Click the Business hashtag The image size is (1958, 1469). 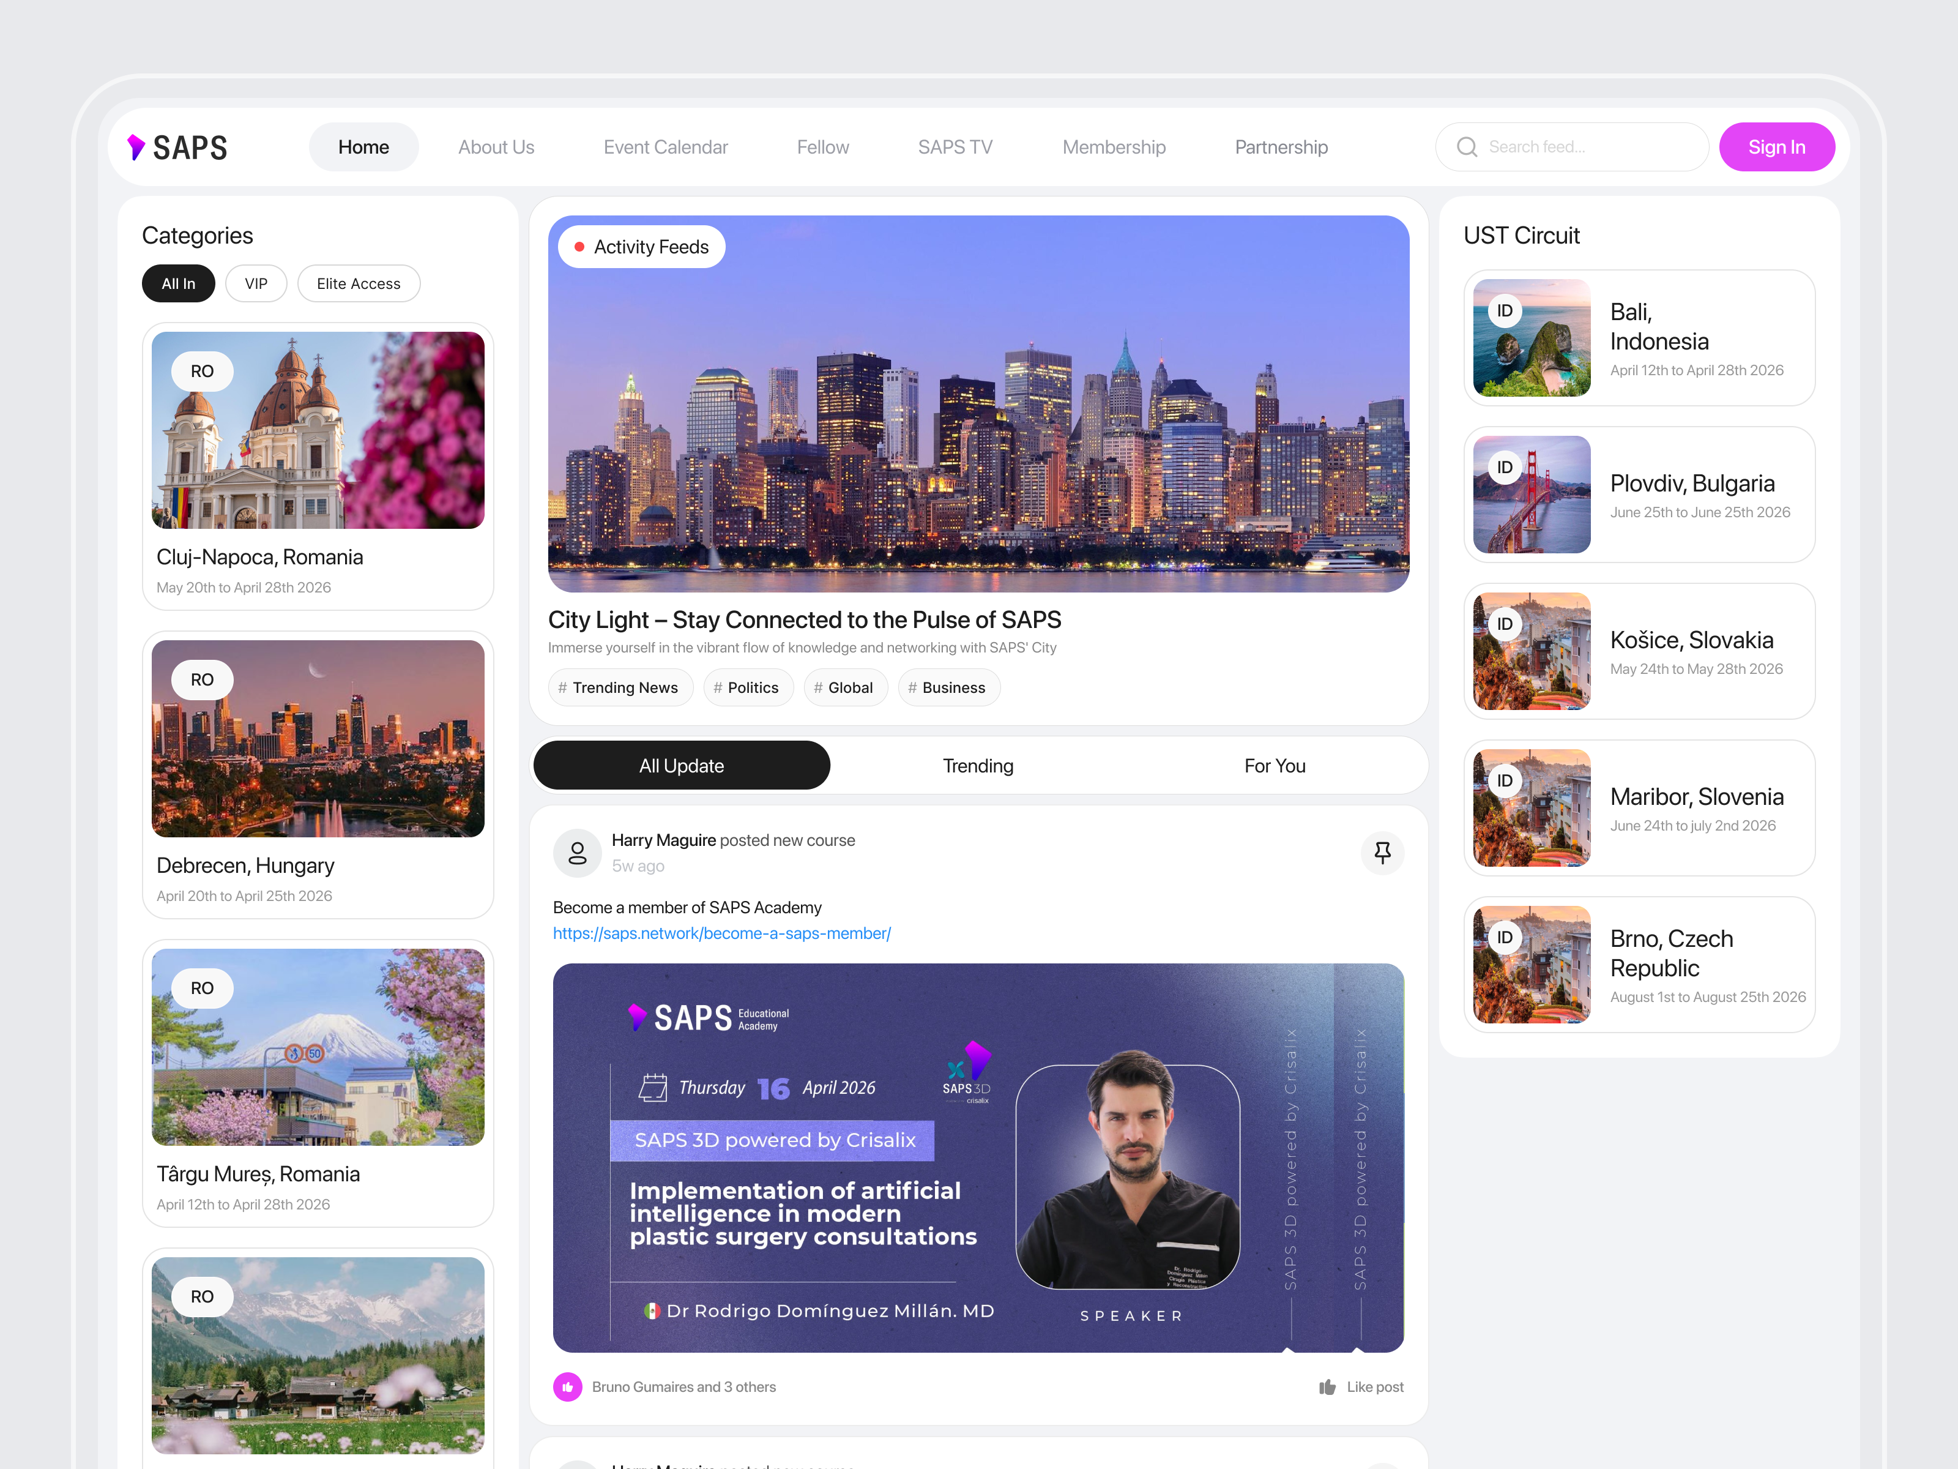click(x=949, y=687)
